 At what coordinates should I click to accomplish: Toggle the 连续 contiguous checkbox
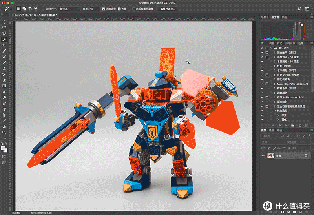(x=119, y=9)
